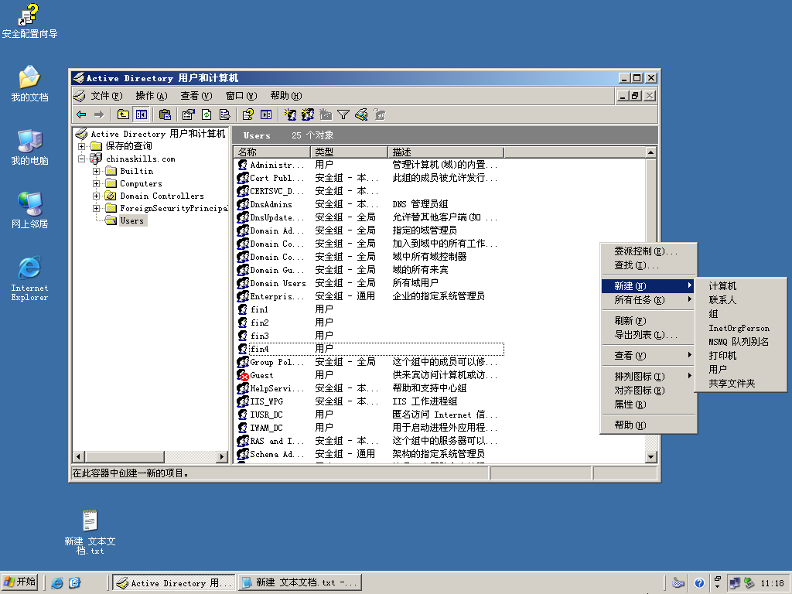Click the Back arrow in the toolbar
The height and width of the screenshot is (594, 792).
click(81, 114)
